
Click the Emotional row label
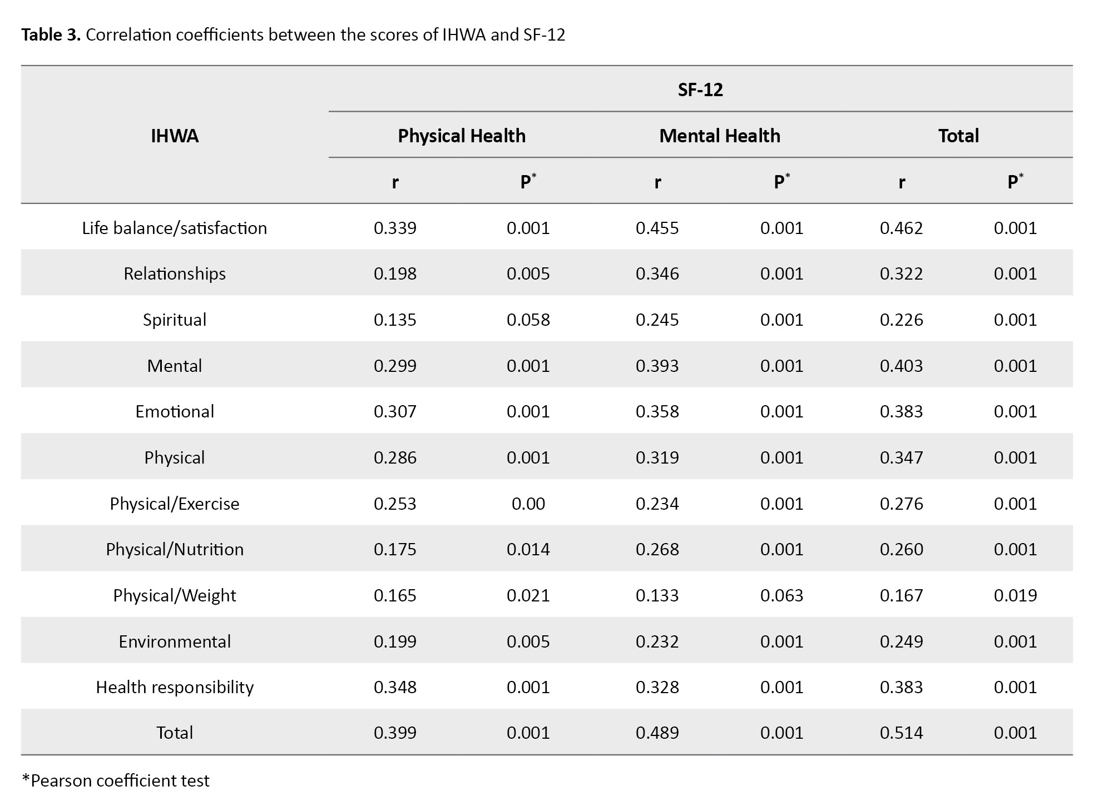tap(174, 411)
